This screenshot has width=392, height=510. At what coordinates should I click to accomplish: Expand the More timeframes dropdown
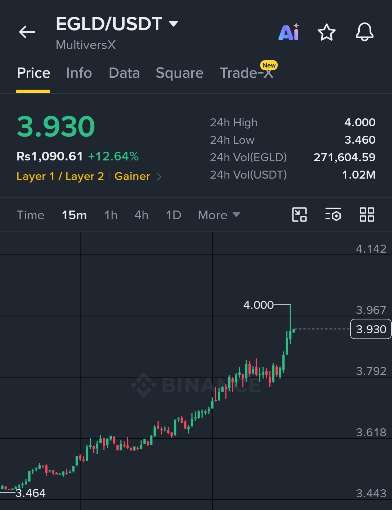(x=219, y=215)
